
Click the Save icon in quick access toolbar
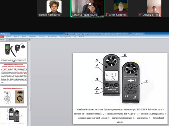click(1, 34)
